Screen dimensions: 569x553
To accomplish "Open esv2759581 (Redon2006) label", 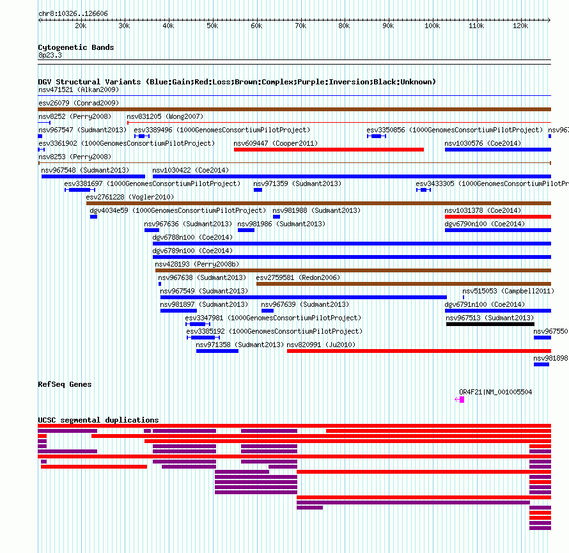I will coord(298,277).
